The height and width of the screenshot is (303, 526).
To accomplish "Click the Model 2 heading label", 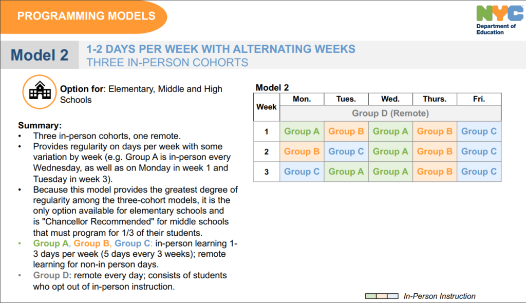I will 40,55.
